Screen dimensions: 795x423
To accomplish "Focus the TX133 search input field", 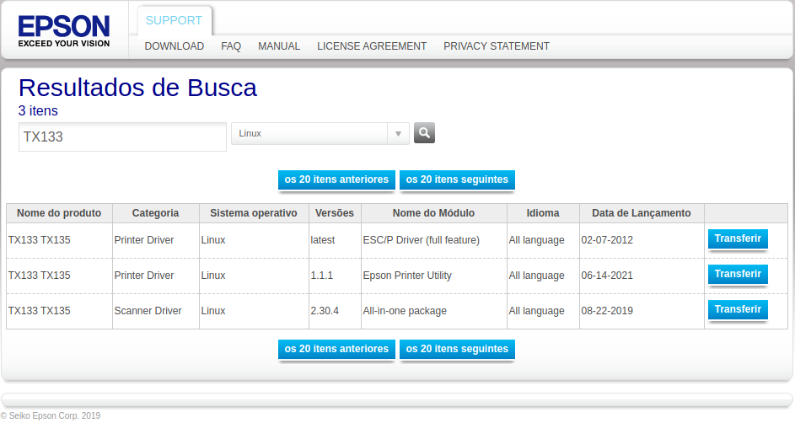I will (x=122, y=137).
